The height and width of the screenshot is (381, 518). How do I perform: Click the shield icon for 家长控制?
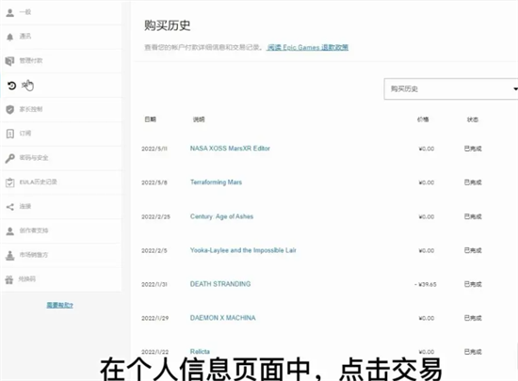coord(10,109)
